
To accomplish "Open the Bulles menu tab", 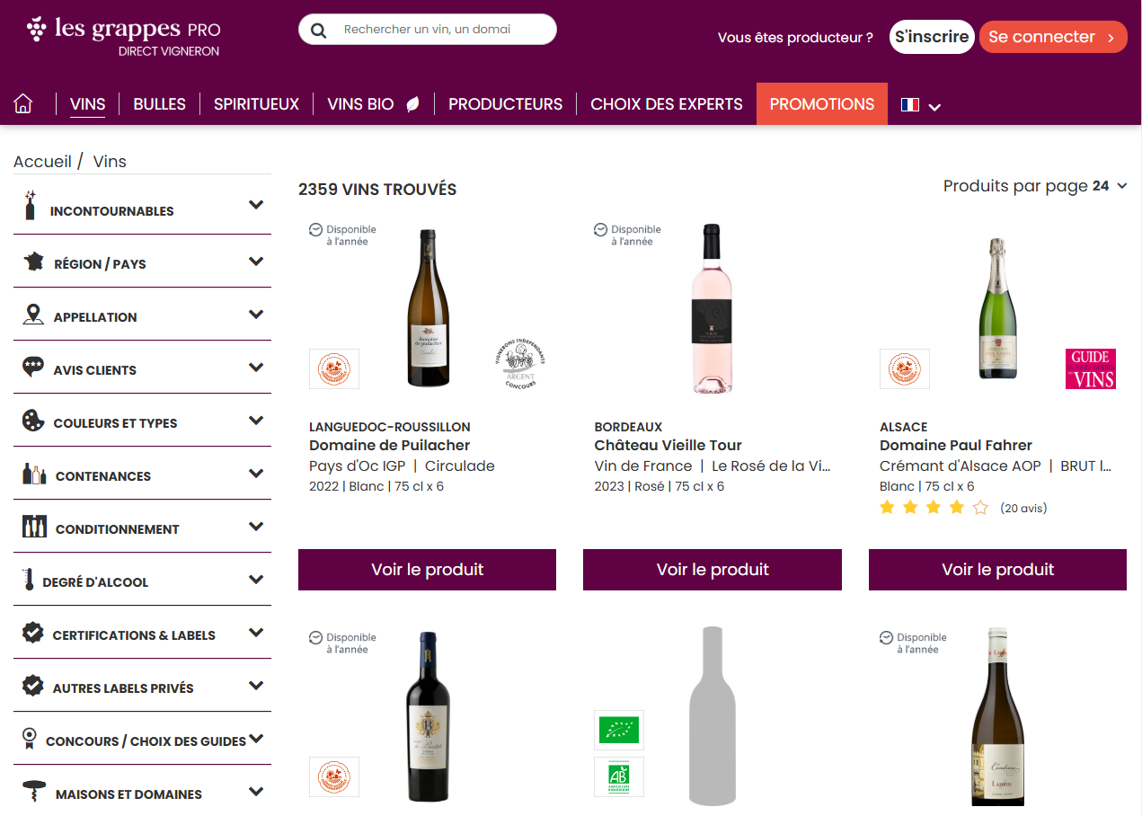I will point(159,104).
